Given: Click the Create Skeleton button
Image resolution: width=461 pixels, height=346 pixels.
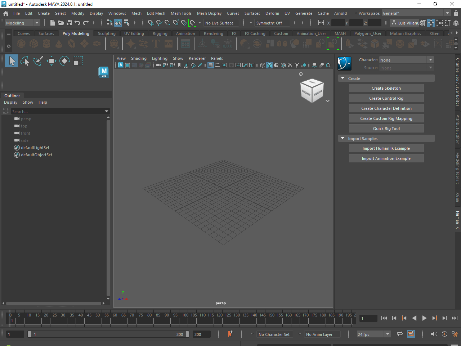Looking at the screenshot, I should tap(386, 88).
